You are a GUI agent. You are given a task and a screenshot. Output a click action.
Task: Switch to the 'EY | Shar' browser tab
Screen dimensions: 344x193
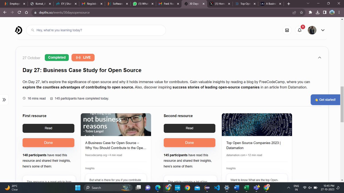pyautogui.click(x=66, y=4)
